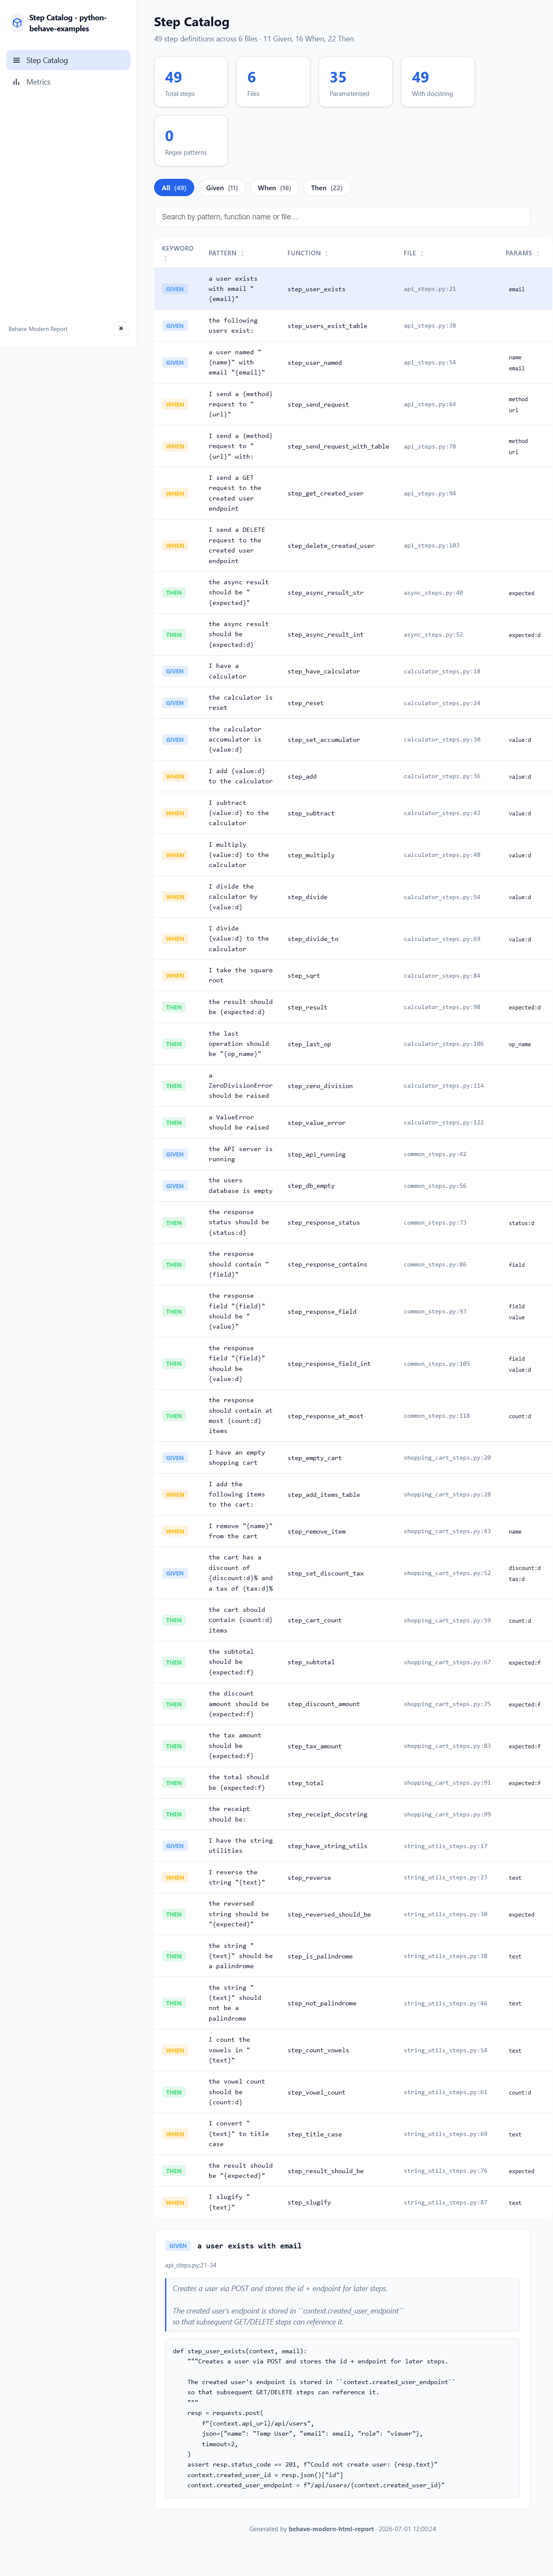This screenshot has height=2576, width=553.
Task: Click the async_steps.py:40 file reference
Action: 433,593
